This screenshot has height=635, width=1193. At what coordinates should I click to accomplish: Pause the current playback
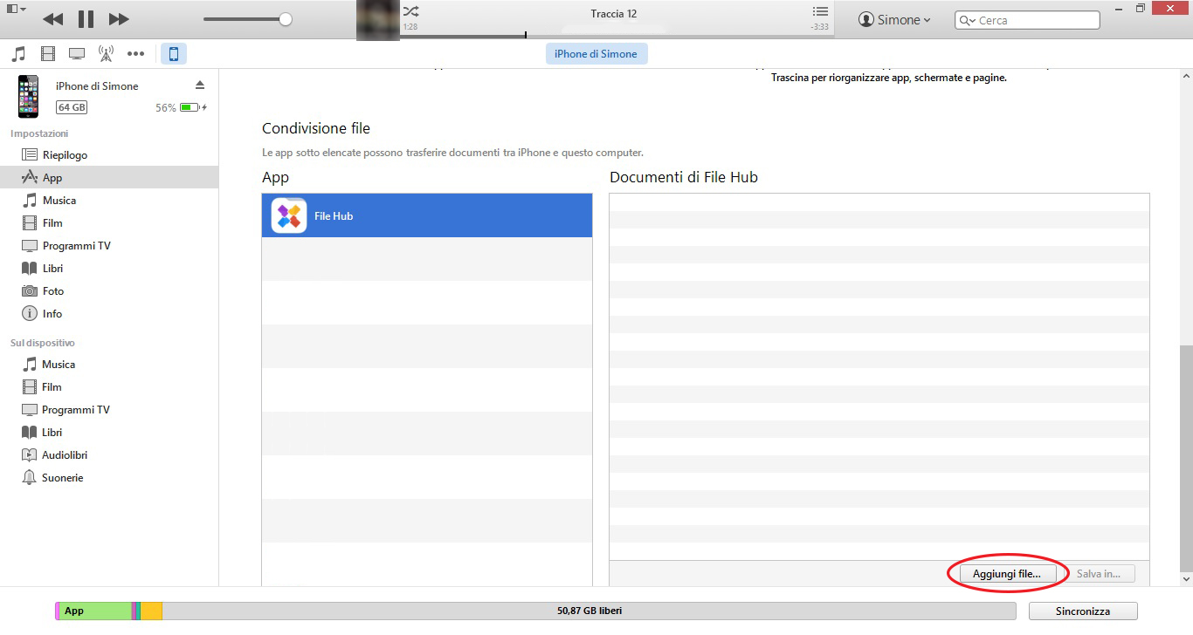point(86,19)
